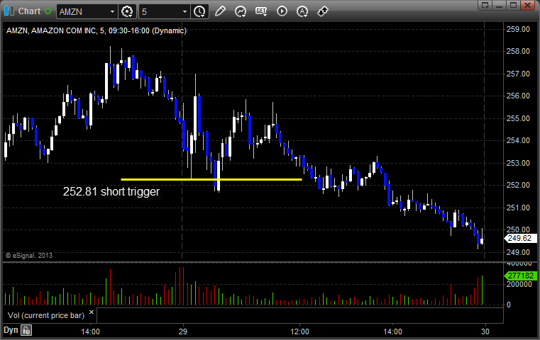Screen dimensions: 540x340
Task: Toggle the lock icon next to Dyn
Action: (x=26, y=330)
